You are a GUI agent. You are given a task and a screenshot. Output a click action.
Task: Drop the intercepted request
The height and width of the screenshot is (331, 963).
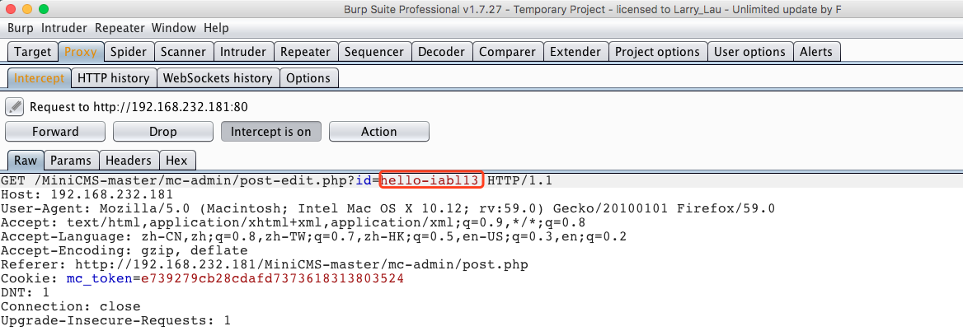click(x=162, y=131)
